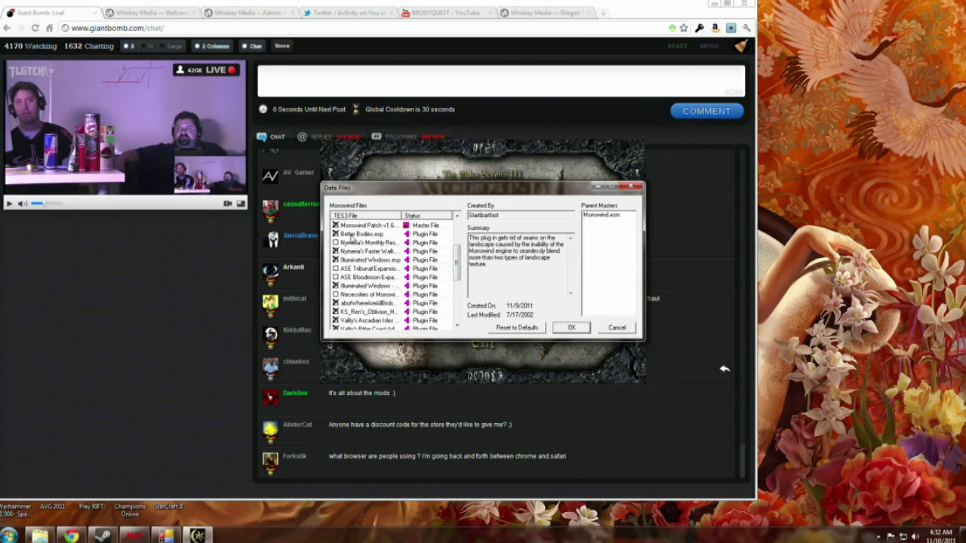
Task: Click plugin list scroll-up arrow
Action: pyautogui.click(x=457, y=216)
